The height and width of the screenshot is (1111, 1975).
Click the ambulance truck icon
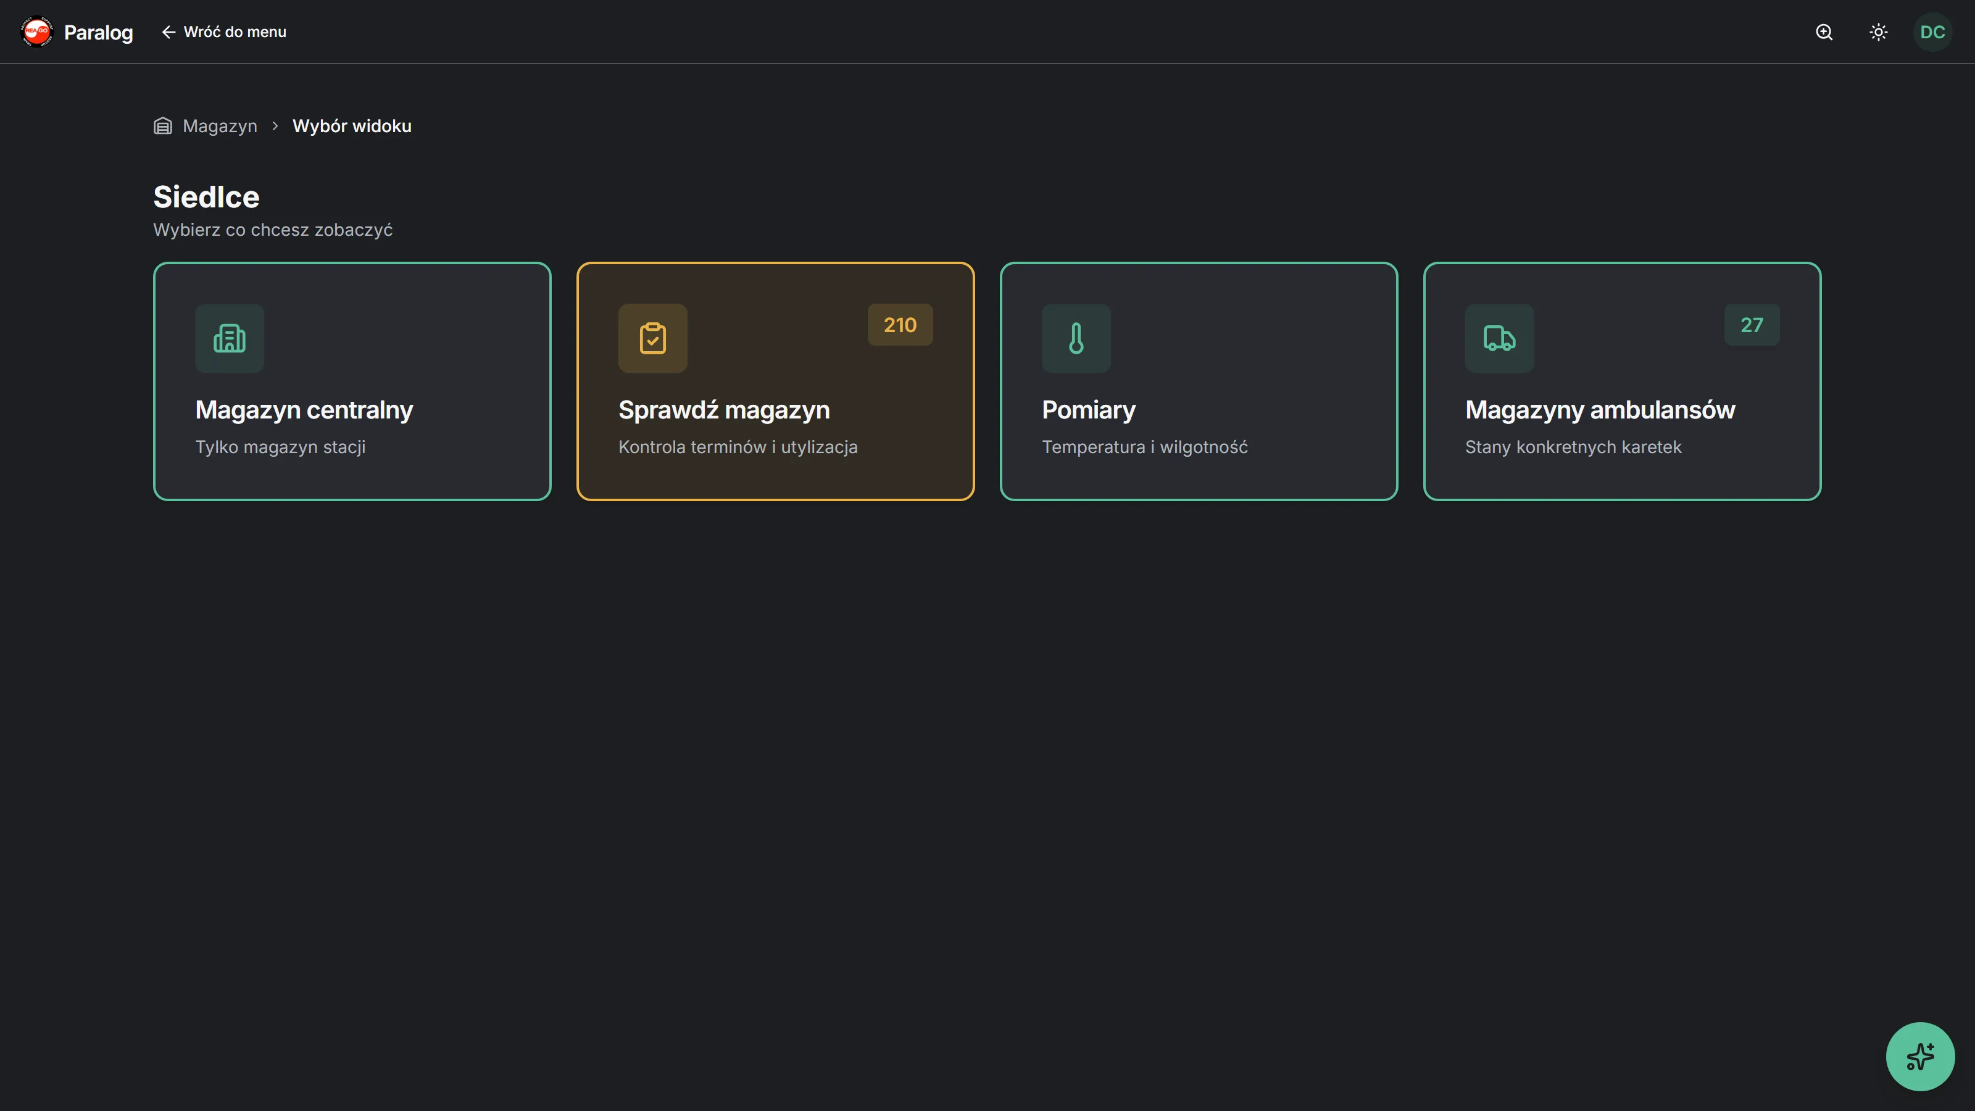1499,338
